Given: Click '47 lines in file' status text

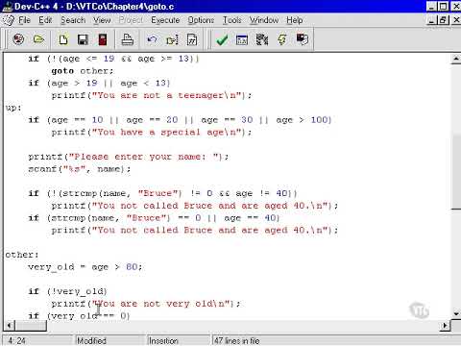Looking at the screenshot, I should click(x=236, y=340).
